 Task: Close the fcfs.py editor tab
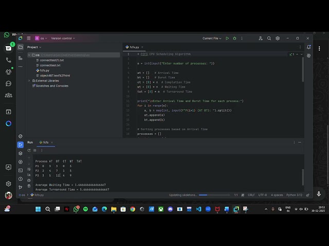click(142, 47)
